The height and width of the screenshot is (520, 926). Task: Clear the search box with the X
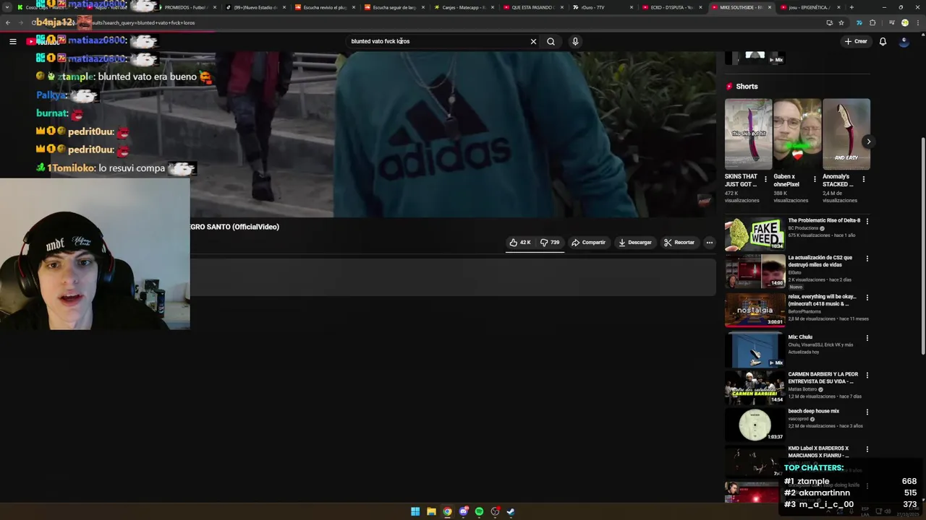(533, 41)
